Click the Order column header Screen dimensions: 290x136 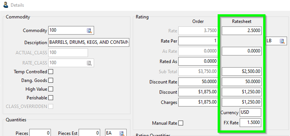[x=198, y=21]
